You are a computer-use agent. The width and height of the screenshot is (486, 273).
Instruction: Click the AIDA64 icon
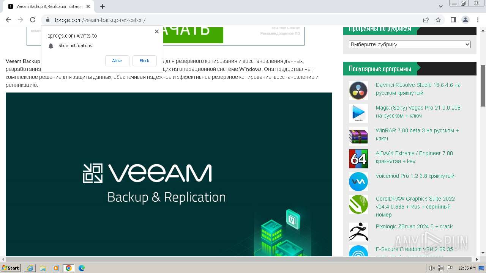click(358, 159)
